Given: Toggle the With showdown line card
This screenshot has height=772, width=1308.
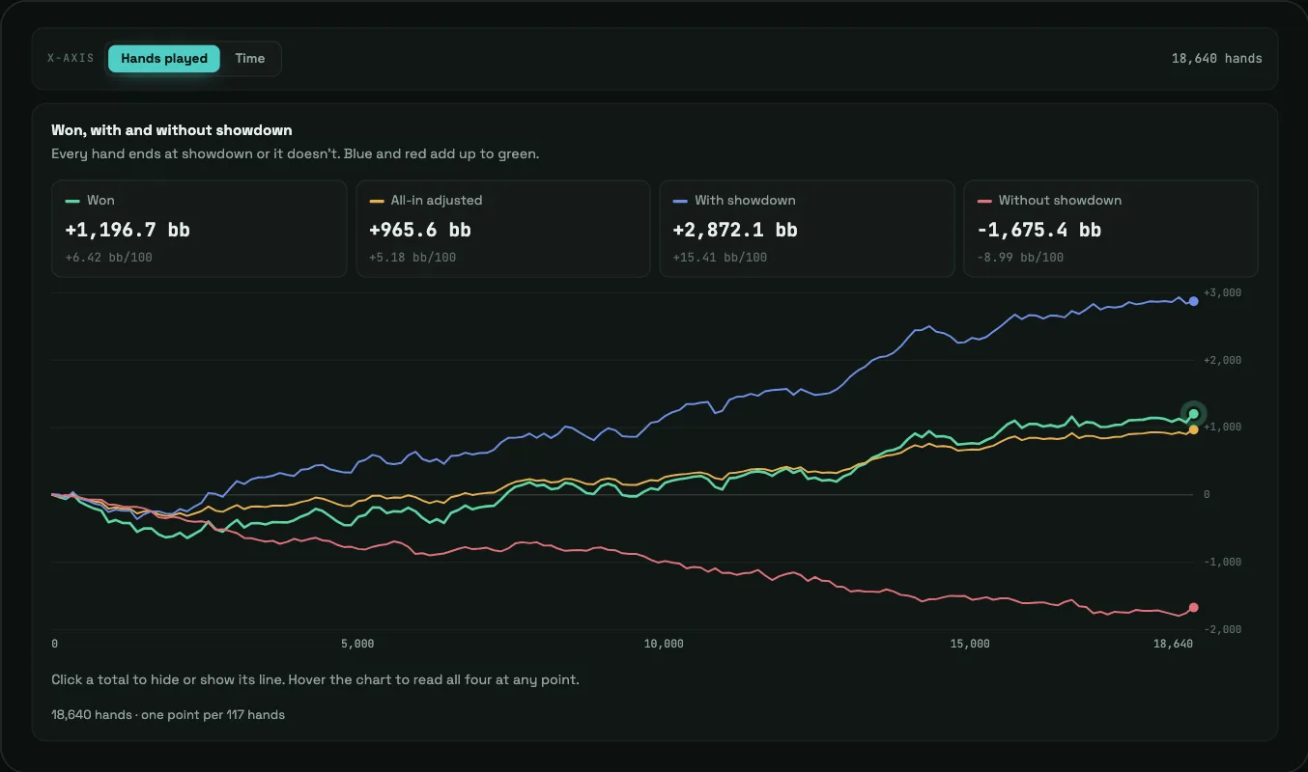Looking at the screenshot, I should tap(807, 229).
